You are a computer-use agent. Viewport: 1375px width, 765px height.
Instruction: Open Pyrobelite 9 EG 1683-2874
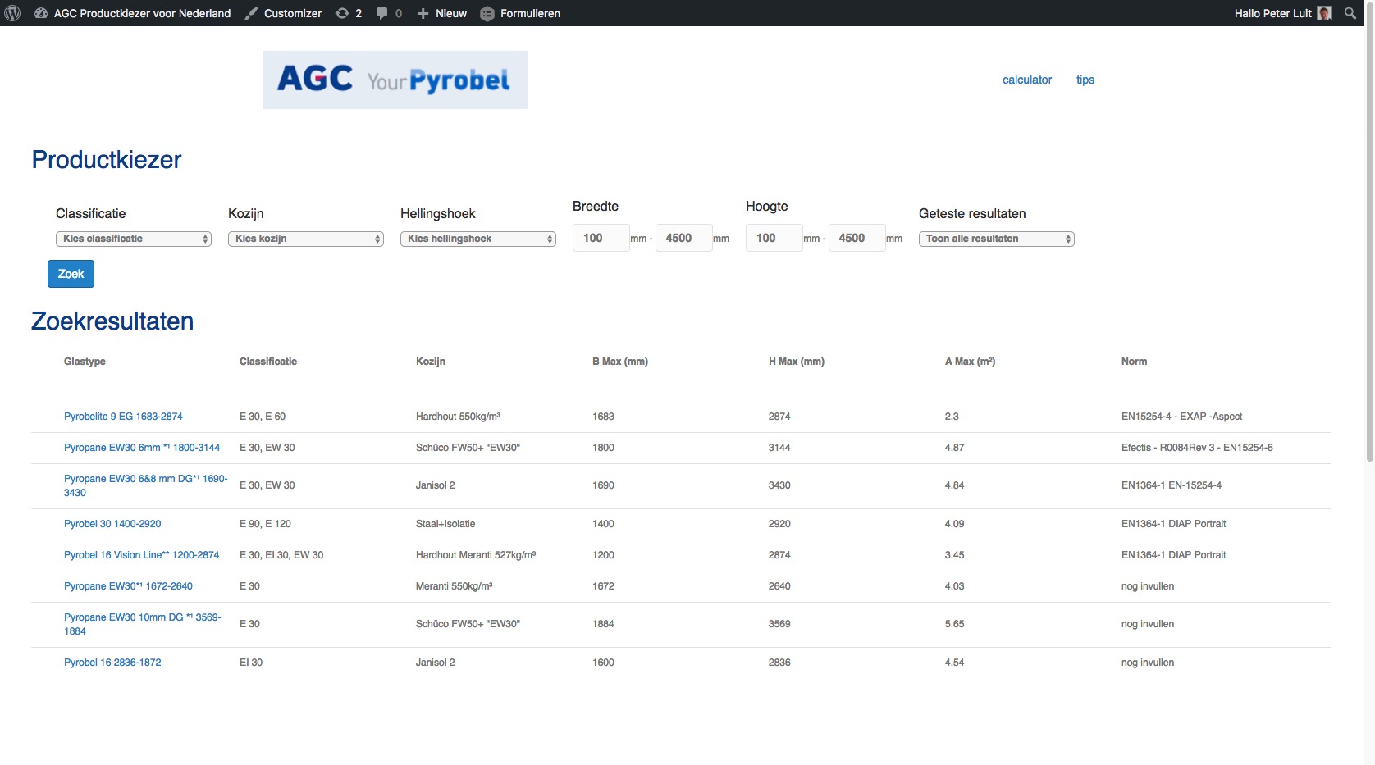(x=123, y=417)
